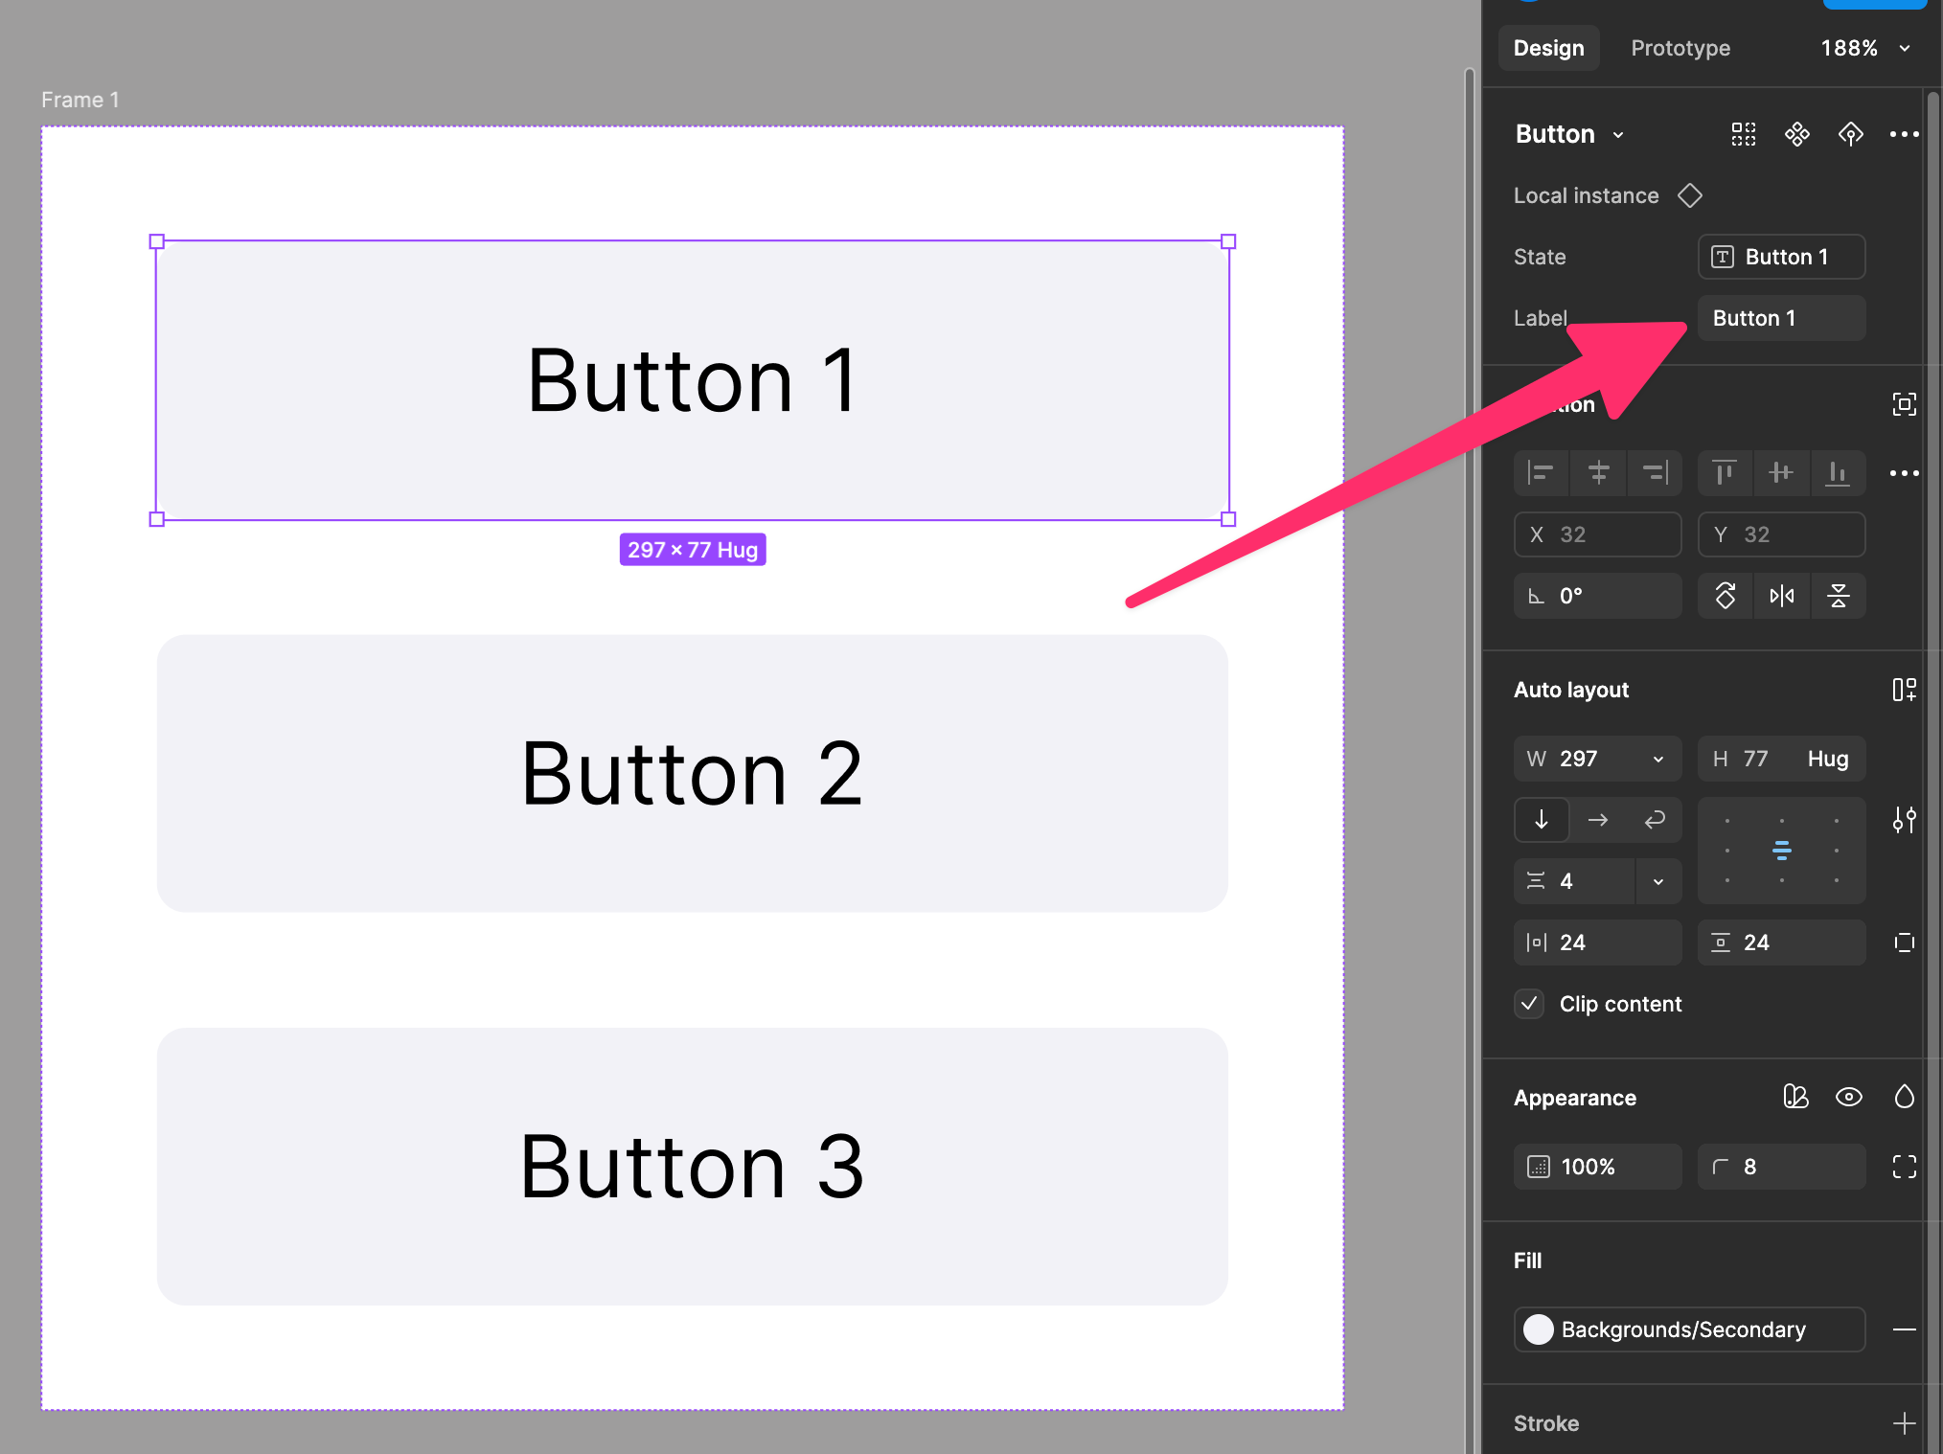Uncheck the Clip content checkbox

pos(1529,1004)
